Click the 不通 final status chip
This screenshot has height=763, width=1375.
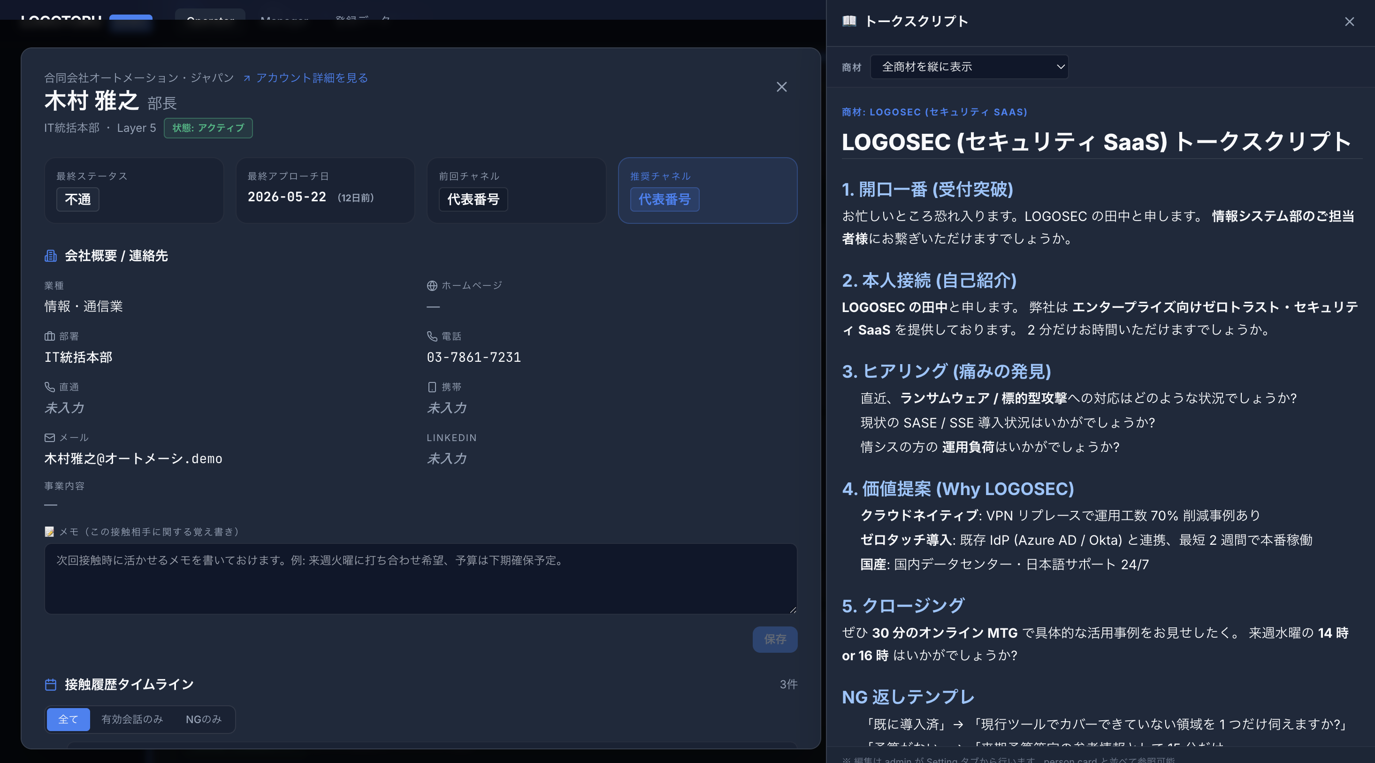click(78, 199)
